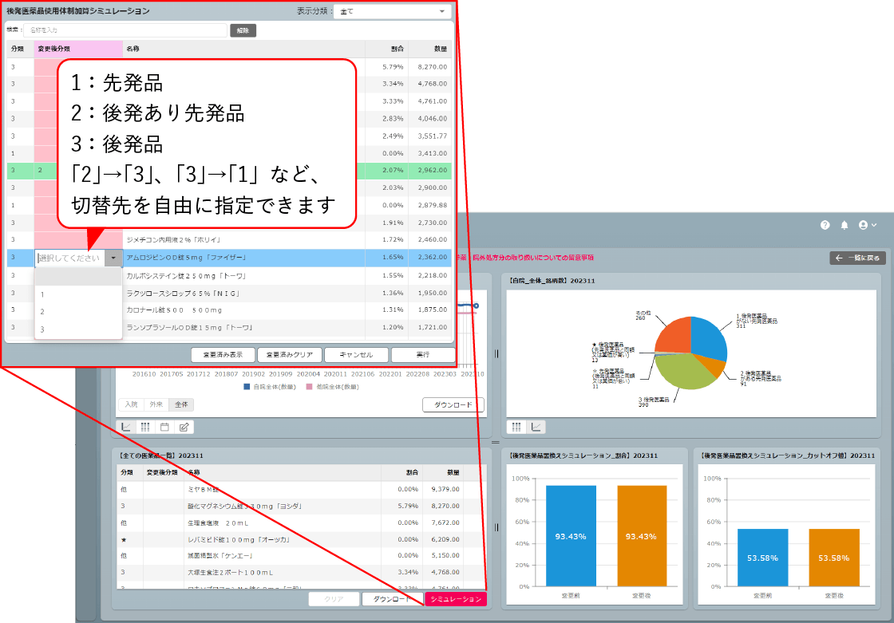This screenshot has height=623, width=894.
Task: Select row ラクツロースシロップ65%「NIG」
Action: [229, 293]
